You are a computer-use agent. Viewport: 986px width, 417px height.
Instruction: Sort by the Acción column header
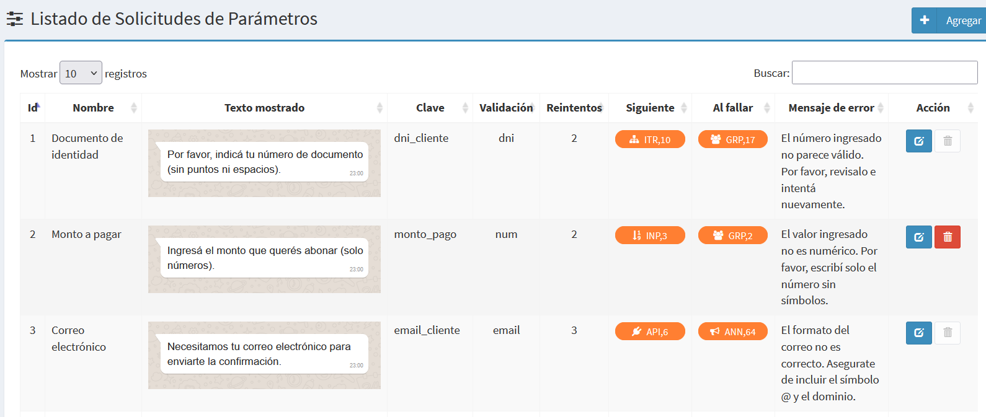pyautogui.click(x=933, y=108)
